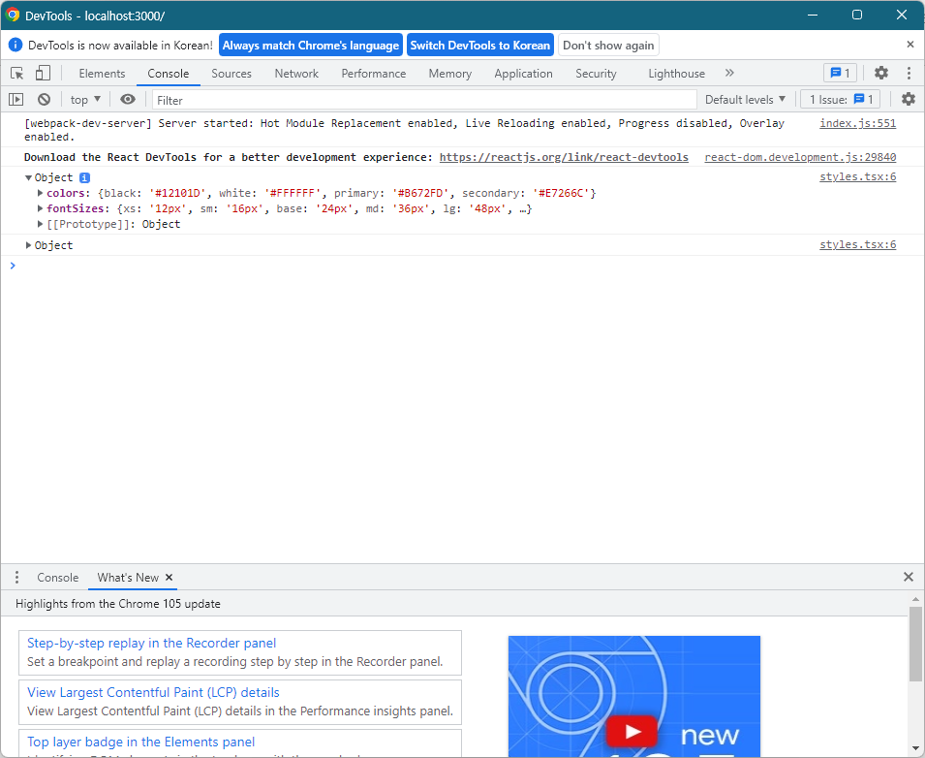Open the Sources tab
This screenshot has height=758, width=925.
pyautogui.click(x=231, y=74)
